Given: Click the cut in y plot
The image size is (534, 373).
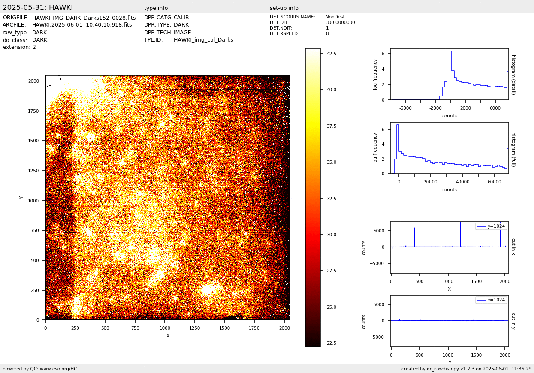Looking at the screenshot, I should 449,321.
